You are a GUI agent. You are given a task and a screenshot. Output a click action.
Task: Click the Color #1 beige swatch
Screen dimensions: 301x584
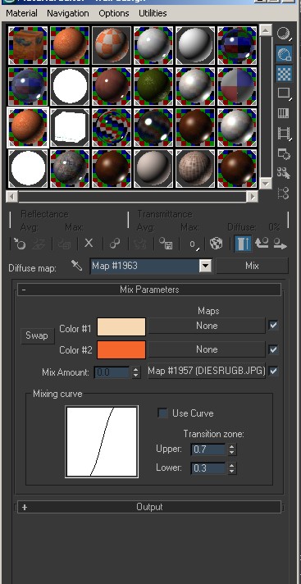pyautogui.click(x=121, y=327)
